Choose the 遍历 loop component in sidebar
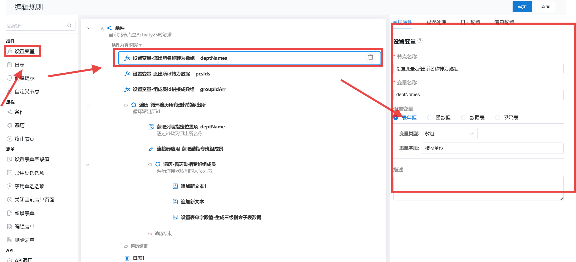Screen dimensions: 576x262 tap(19, 125)
